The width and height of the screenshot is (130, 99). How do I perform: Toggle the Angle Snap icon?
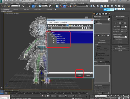[x=64, y=6]
